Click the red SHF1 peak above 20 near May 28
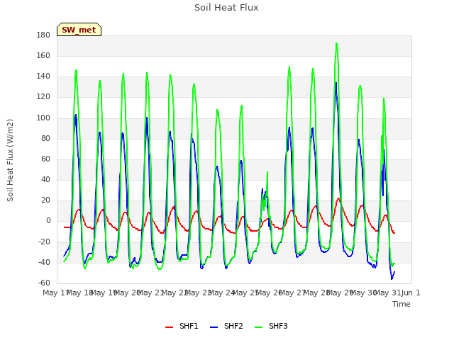This screenshot has height=340, width=454. click(x=338, y=198)
